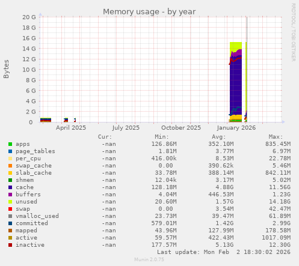Click the olive active legend swatch
This screenshot has height=266, width=299.
pyautogui.click(x=10, y=238)
